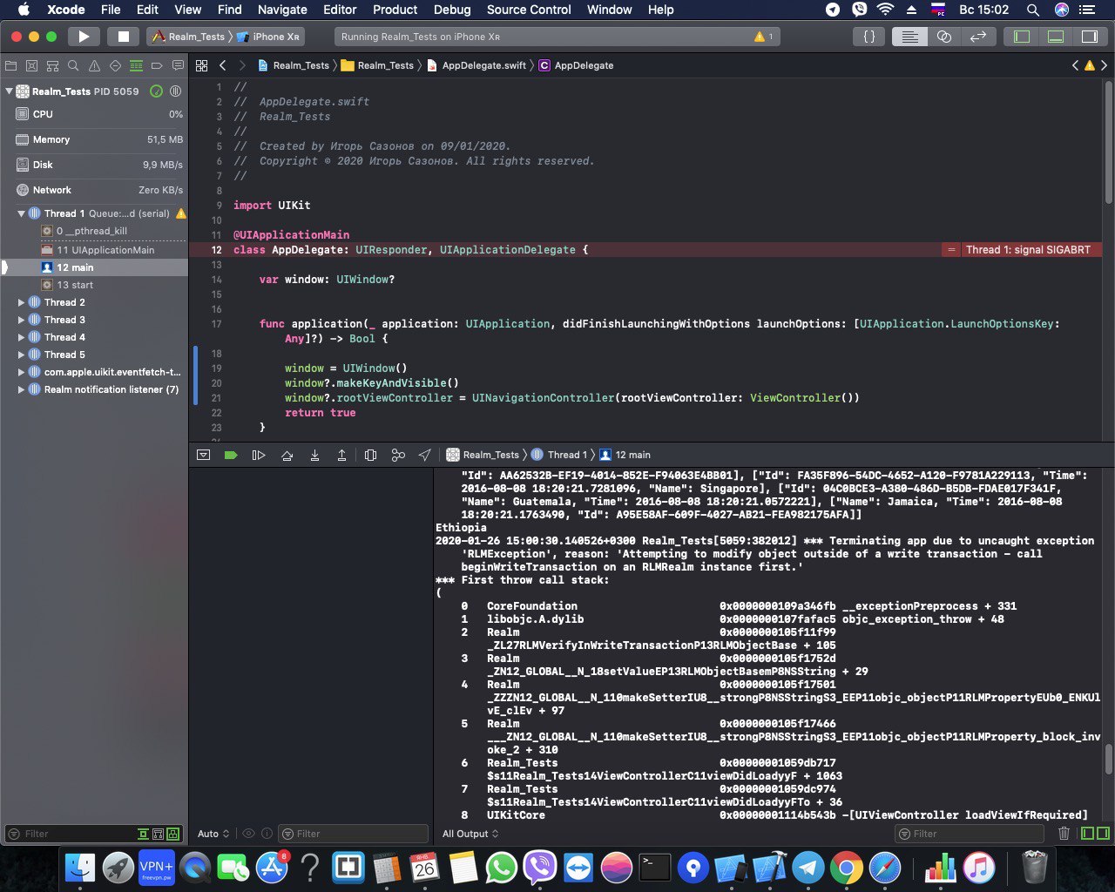Screen dimensions: 1115x892
Task: Click the variables view Filter field
Action: (x=352, y=834)
